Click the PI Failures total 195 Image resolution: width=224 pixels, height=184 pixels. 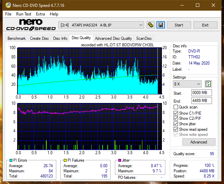tap(104, 176)
